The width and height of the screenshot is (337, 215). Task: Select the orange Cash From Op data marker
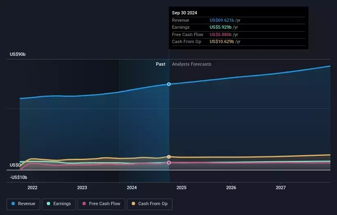coord(169,157)
